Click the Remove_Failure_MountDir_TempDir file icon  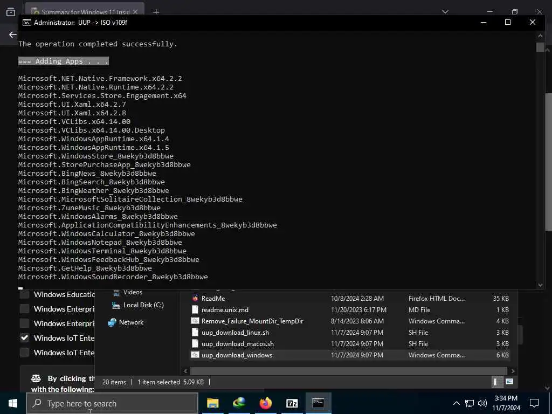tap(195, 321)
